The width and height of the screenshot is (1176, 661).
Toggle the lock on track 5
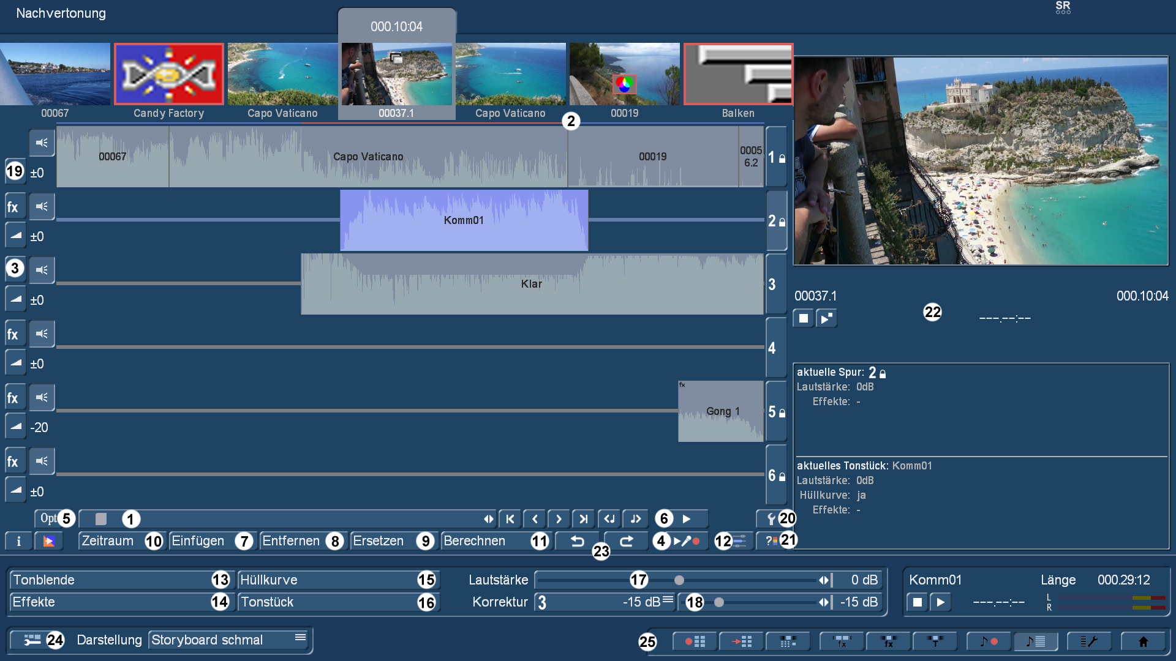point(776,412)
